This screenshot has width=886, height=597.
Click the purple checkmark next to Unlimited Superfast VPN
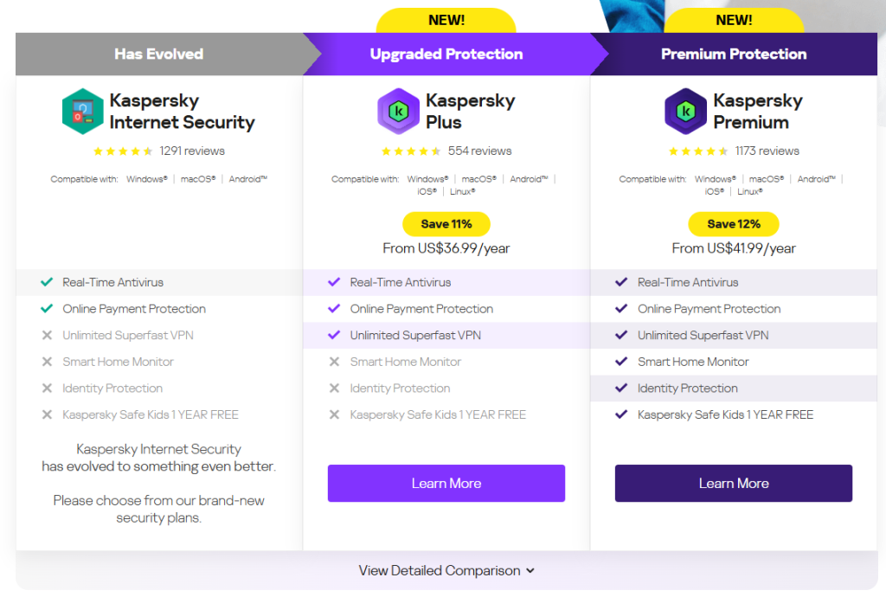pos(335,335)
